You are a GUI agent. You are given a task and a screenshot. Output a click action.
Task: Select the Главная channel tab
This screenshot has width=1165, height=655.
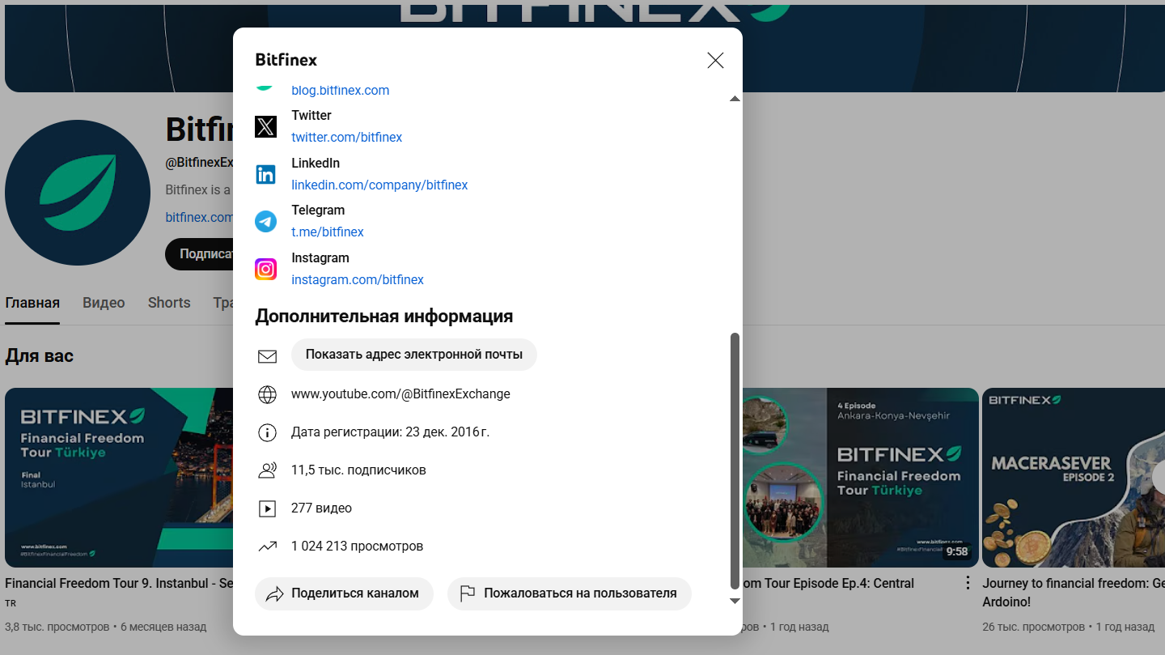(x=32, y=303)
